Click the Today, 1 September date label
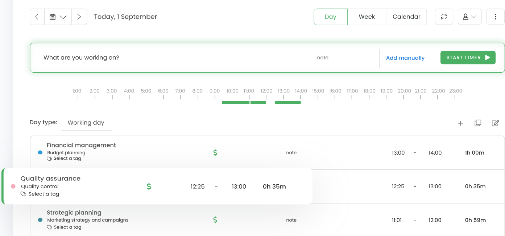This screenshot has height=236, width=505. (125, 17)
